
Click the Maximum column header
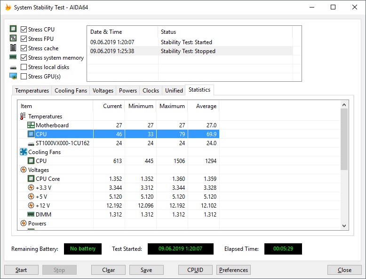tap(172, 106)
